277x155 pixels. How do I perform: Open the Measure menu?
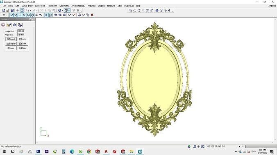click(111, 6)
